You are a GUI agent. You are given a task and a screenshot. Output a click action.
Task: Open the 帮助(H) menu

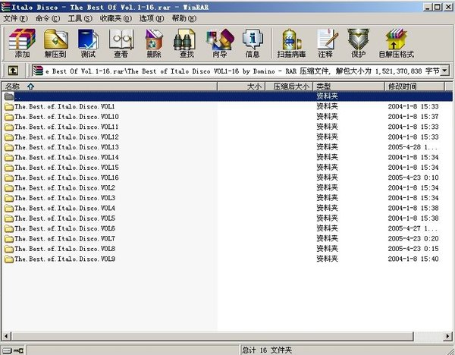click(x=184, y=19)
